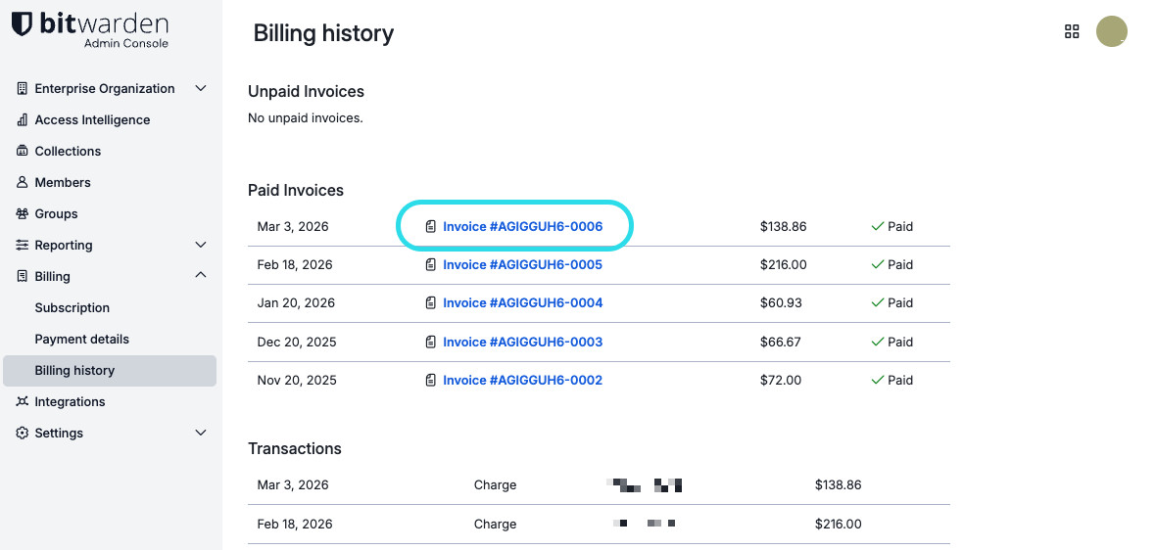The image size is (1156, 550).
Task: Click the Access Intelligence chart icon
Action: pos(23,120)
